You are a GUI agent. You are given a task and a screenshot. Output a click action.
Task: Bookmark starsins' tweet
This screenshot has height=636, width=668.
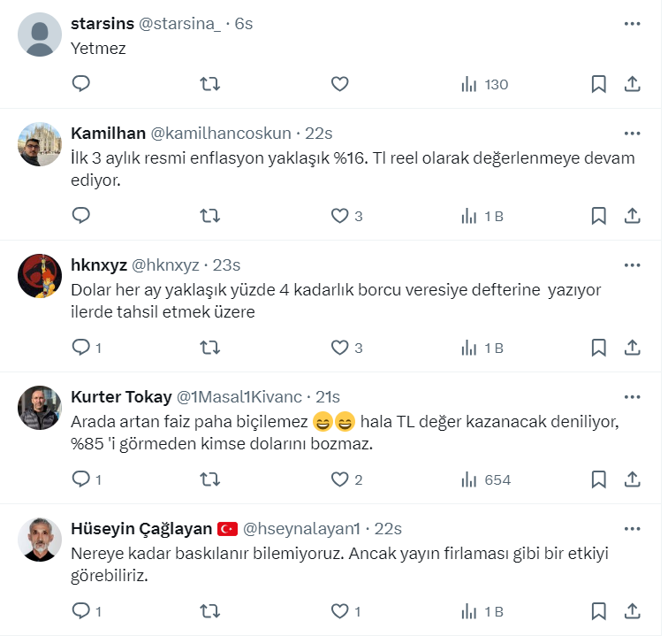coord(598,84)
